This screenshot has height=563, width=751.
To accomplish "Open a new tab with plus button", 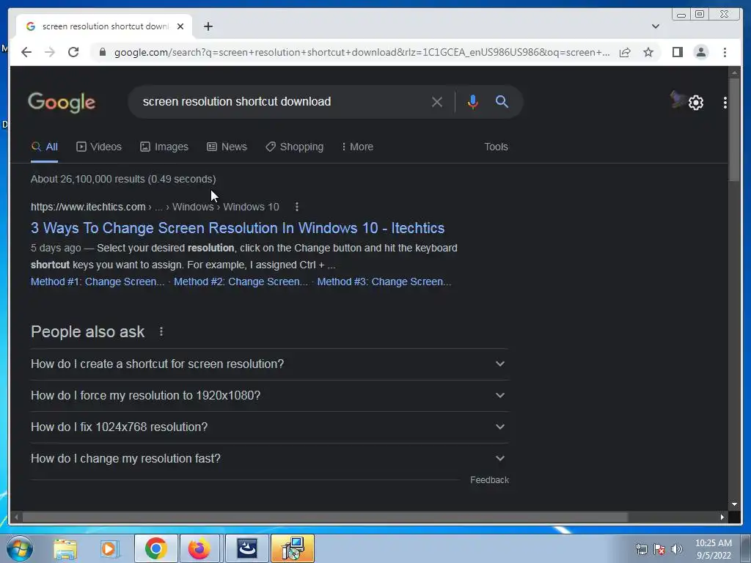I will 208,26.
